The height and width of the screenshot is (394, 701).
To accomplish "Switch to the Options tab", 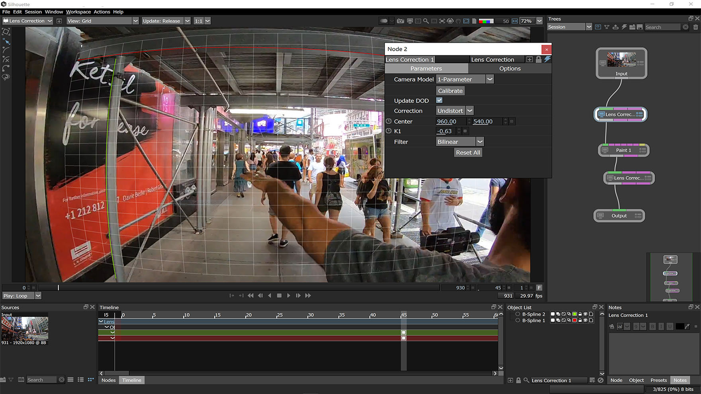I will (x=510, y=68).
